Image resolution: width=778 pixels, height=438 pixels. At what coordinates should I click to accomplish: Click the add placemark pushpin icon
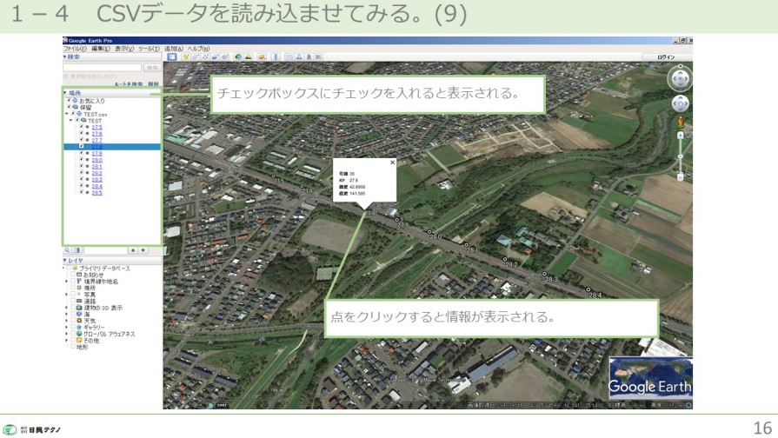coord(185,56)
